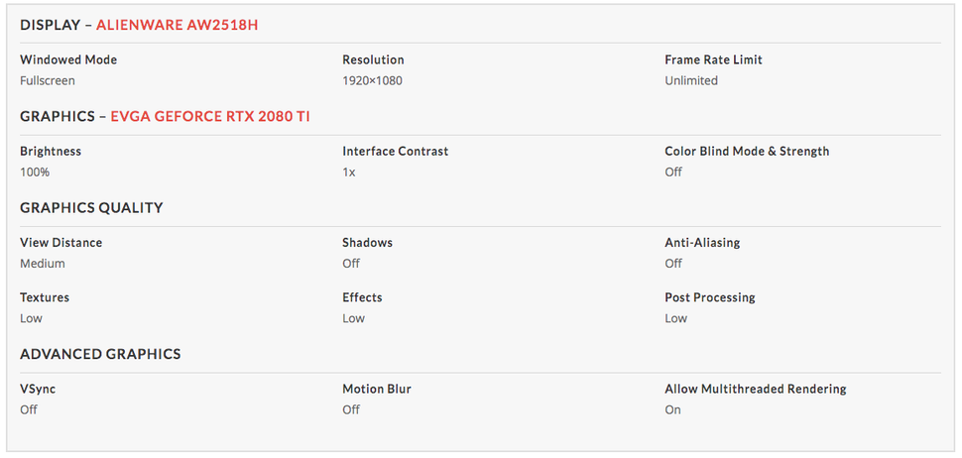Click the Resolution setting label
Image resolution: width=962 pixels, height=458 pixels.
pos(373,59)
